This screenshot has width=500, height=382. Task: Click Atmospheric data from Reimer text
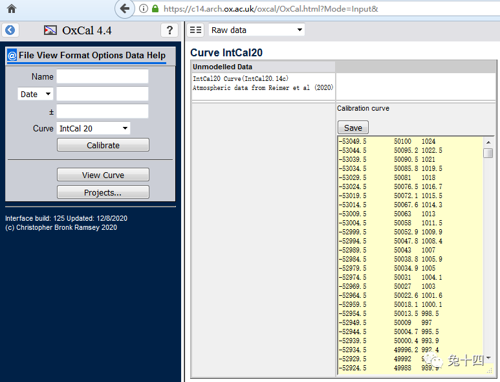pos(263,88)
